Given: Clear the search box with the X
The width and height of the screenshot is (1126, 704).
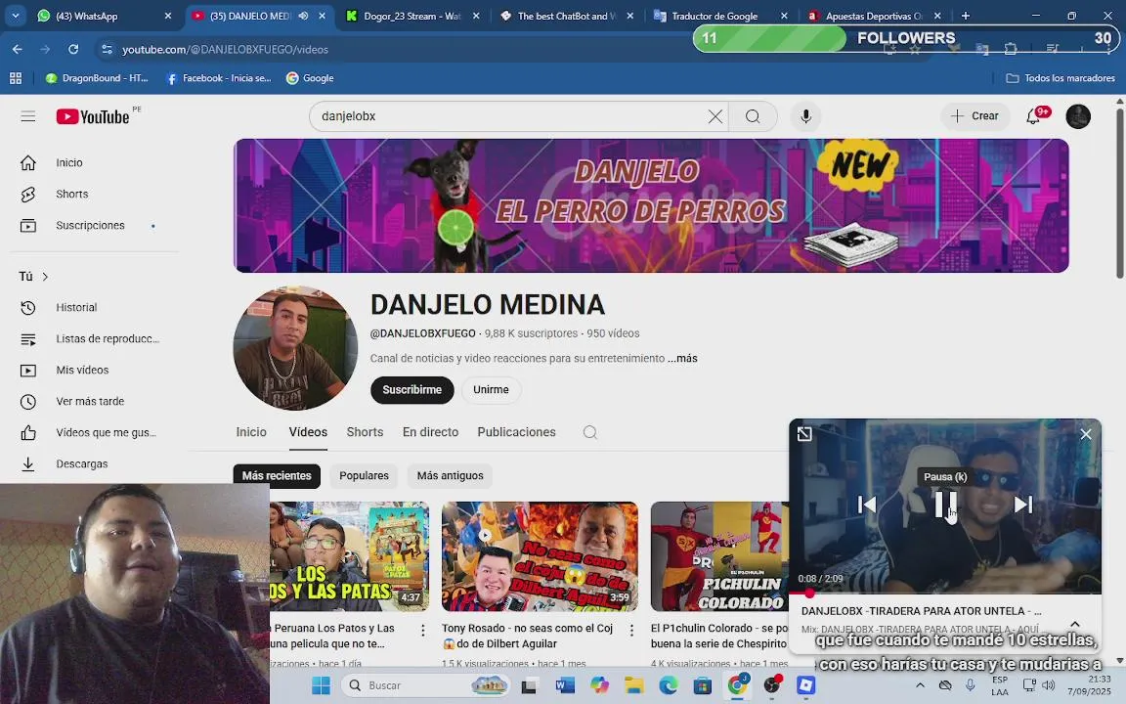Looking at the screenshot, I should click(715, 116).
